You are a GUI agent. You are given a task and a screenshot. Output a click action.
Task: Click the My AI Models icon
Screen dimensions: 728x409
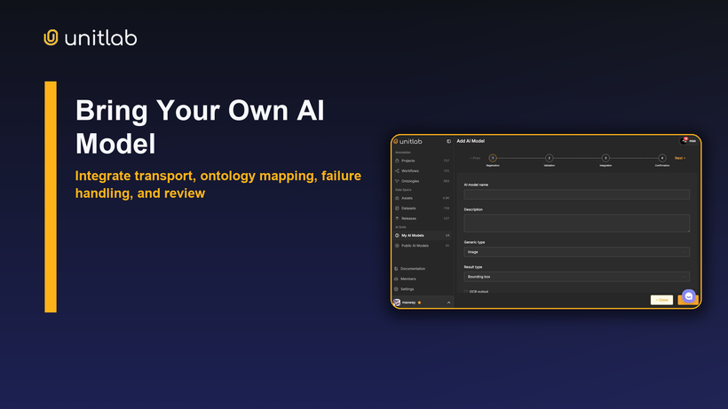tap(397, 236)
